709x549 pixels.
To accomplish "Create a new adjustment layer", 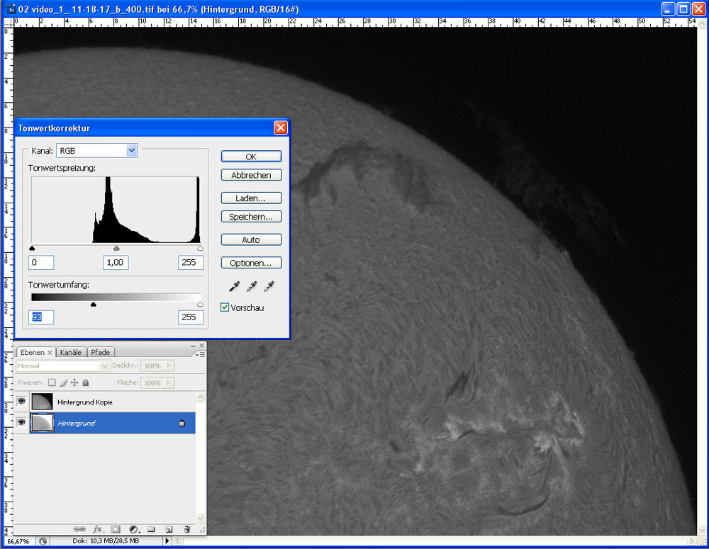I will point(134,528).
